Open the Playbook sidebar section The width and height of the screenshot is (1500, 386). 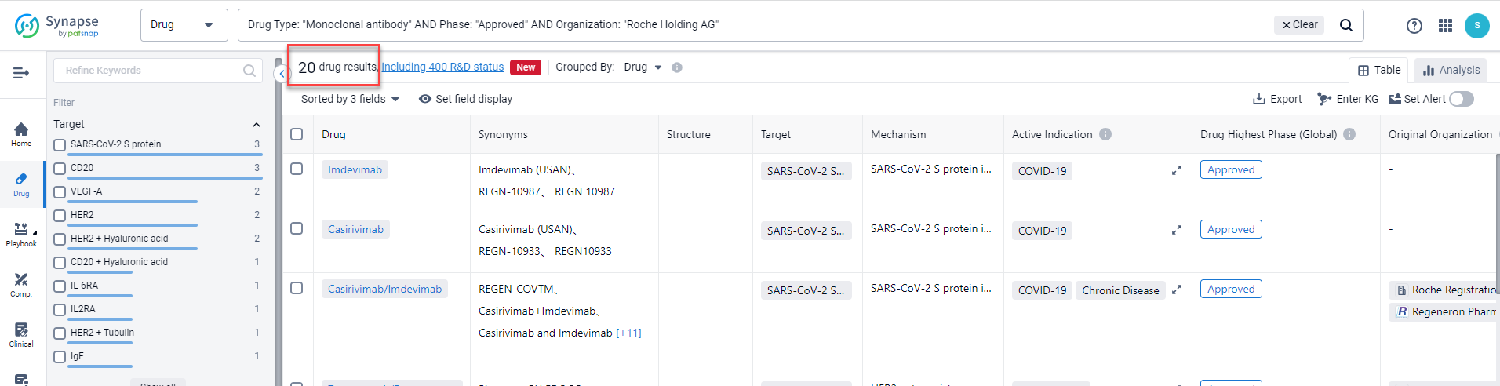[21, 235]
